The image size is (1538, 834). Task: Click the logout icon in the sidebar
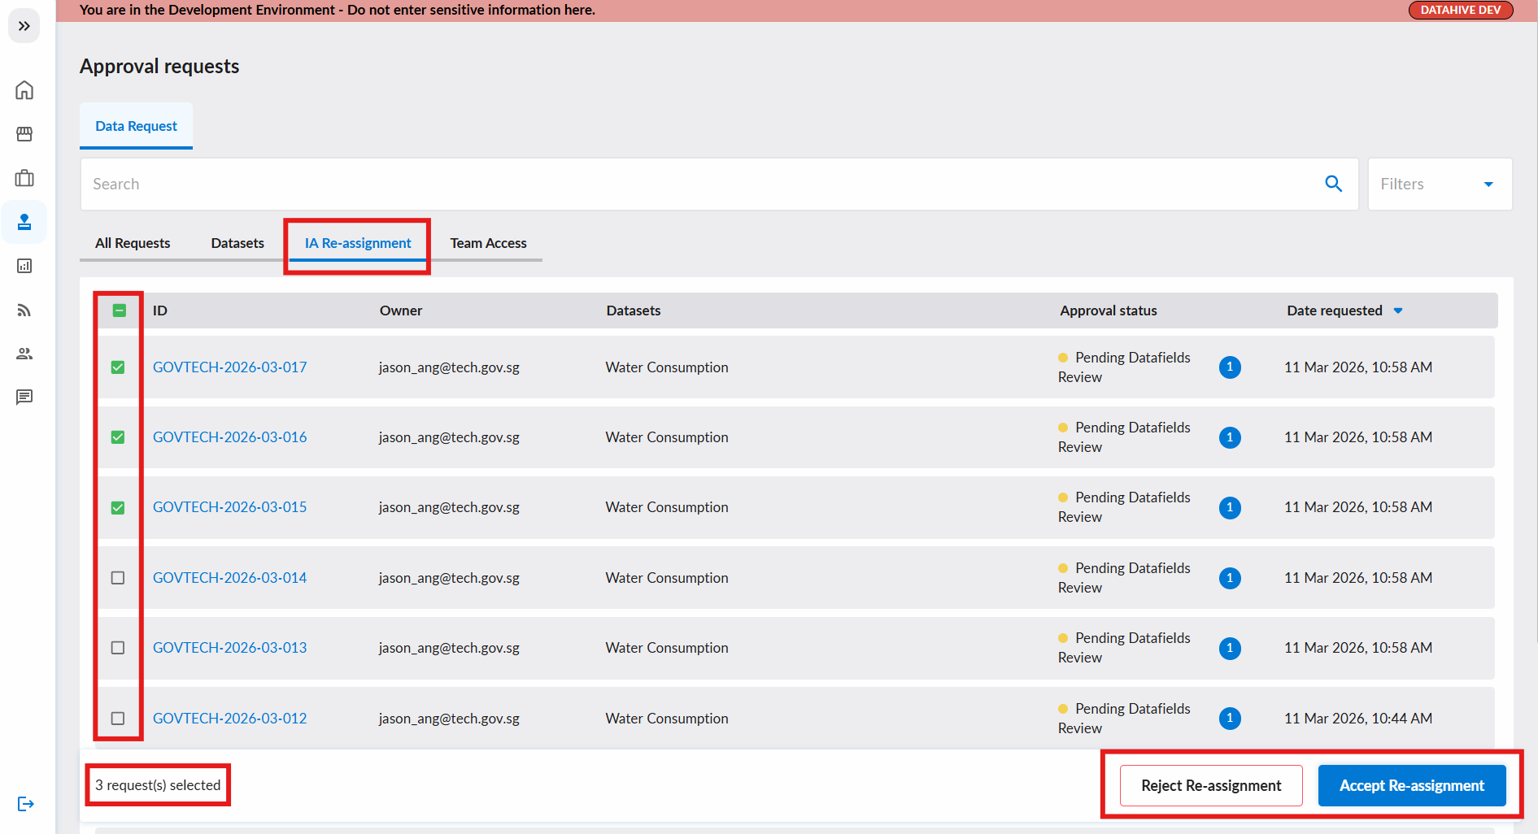(x=25, y=804)
